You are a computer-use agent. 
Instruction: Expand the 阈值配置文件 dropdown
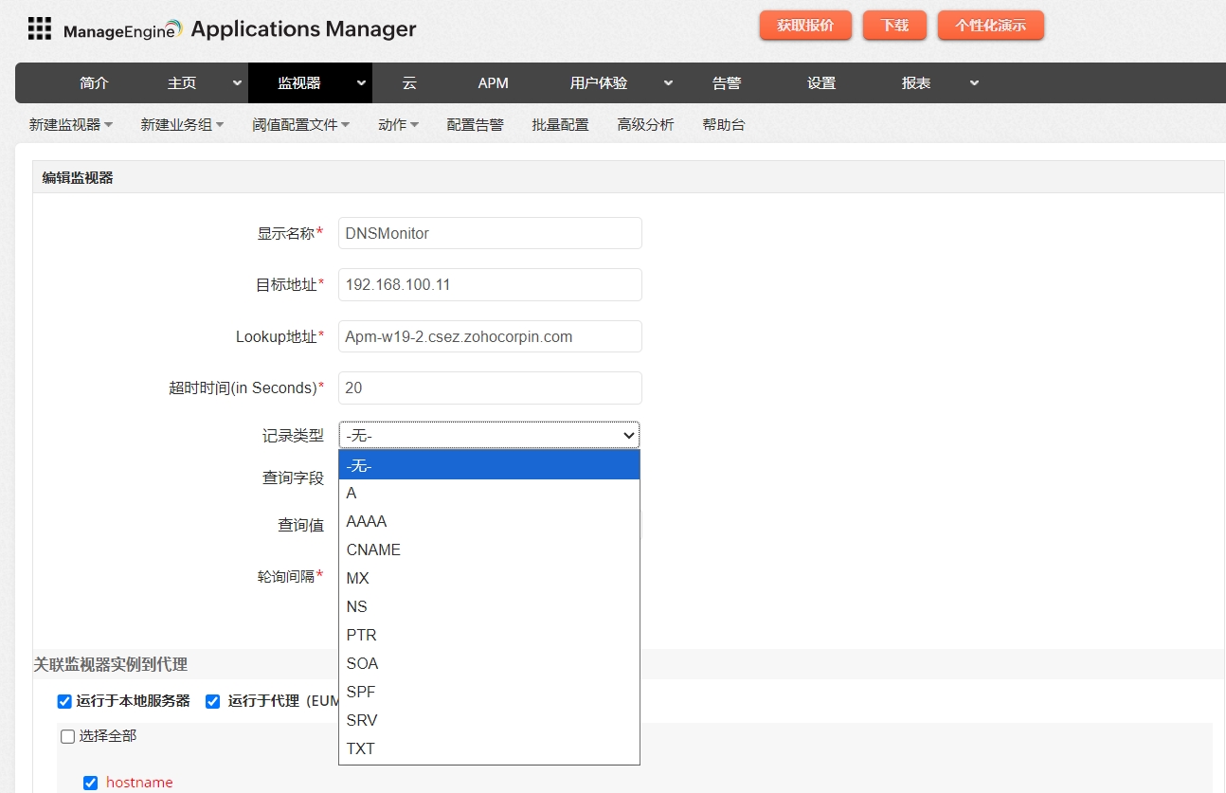(300, 124)
